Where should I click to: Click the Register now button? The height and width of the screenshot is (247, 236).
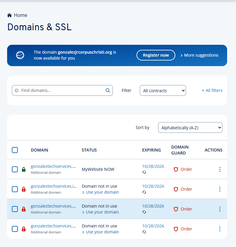pyautogui.click(x=156, y=55)
